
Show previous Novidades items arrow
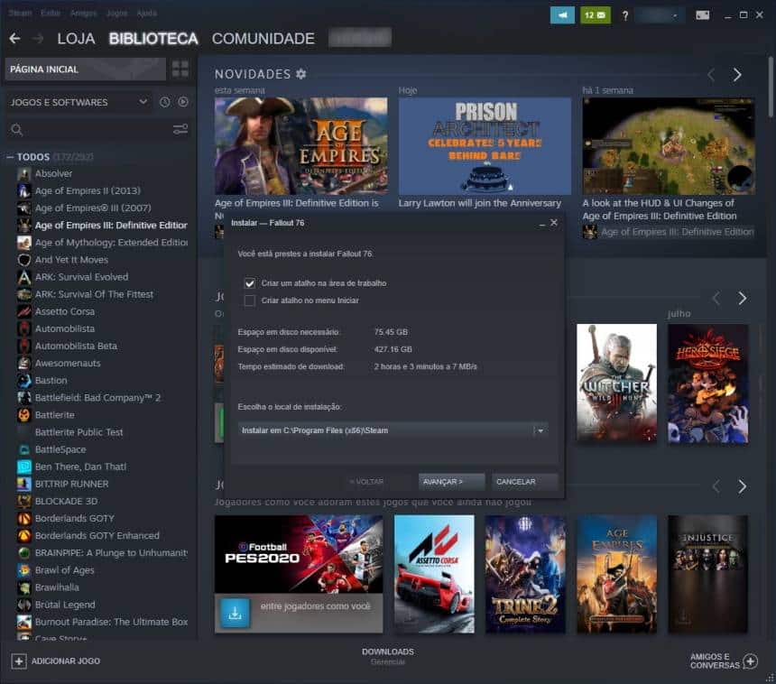pos(711,75)
